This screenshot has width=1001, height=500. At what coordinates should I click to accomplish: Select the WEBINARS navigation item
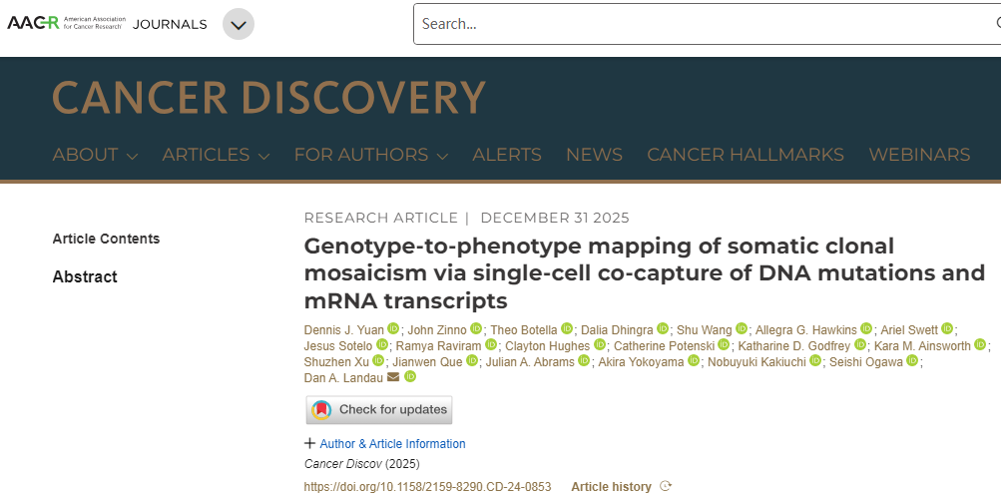pyautogui.click(x=918, y=155)
